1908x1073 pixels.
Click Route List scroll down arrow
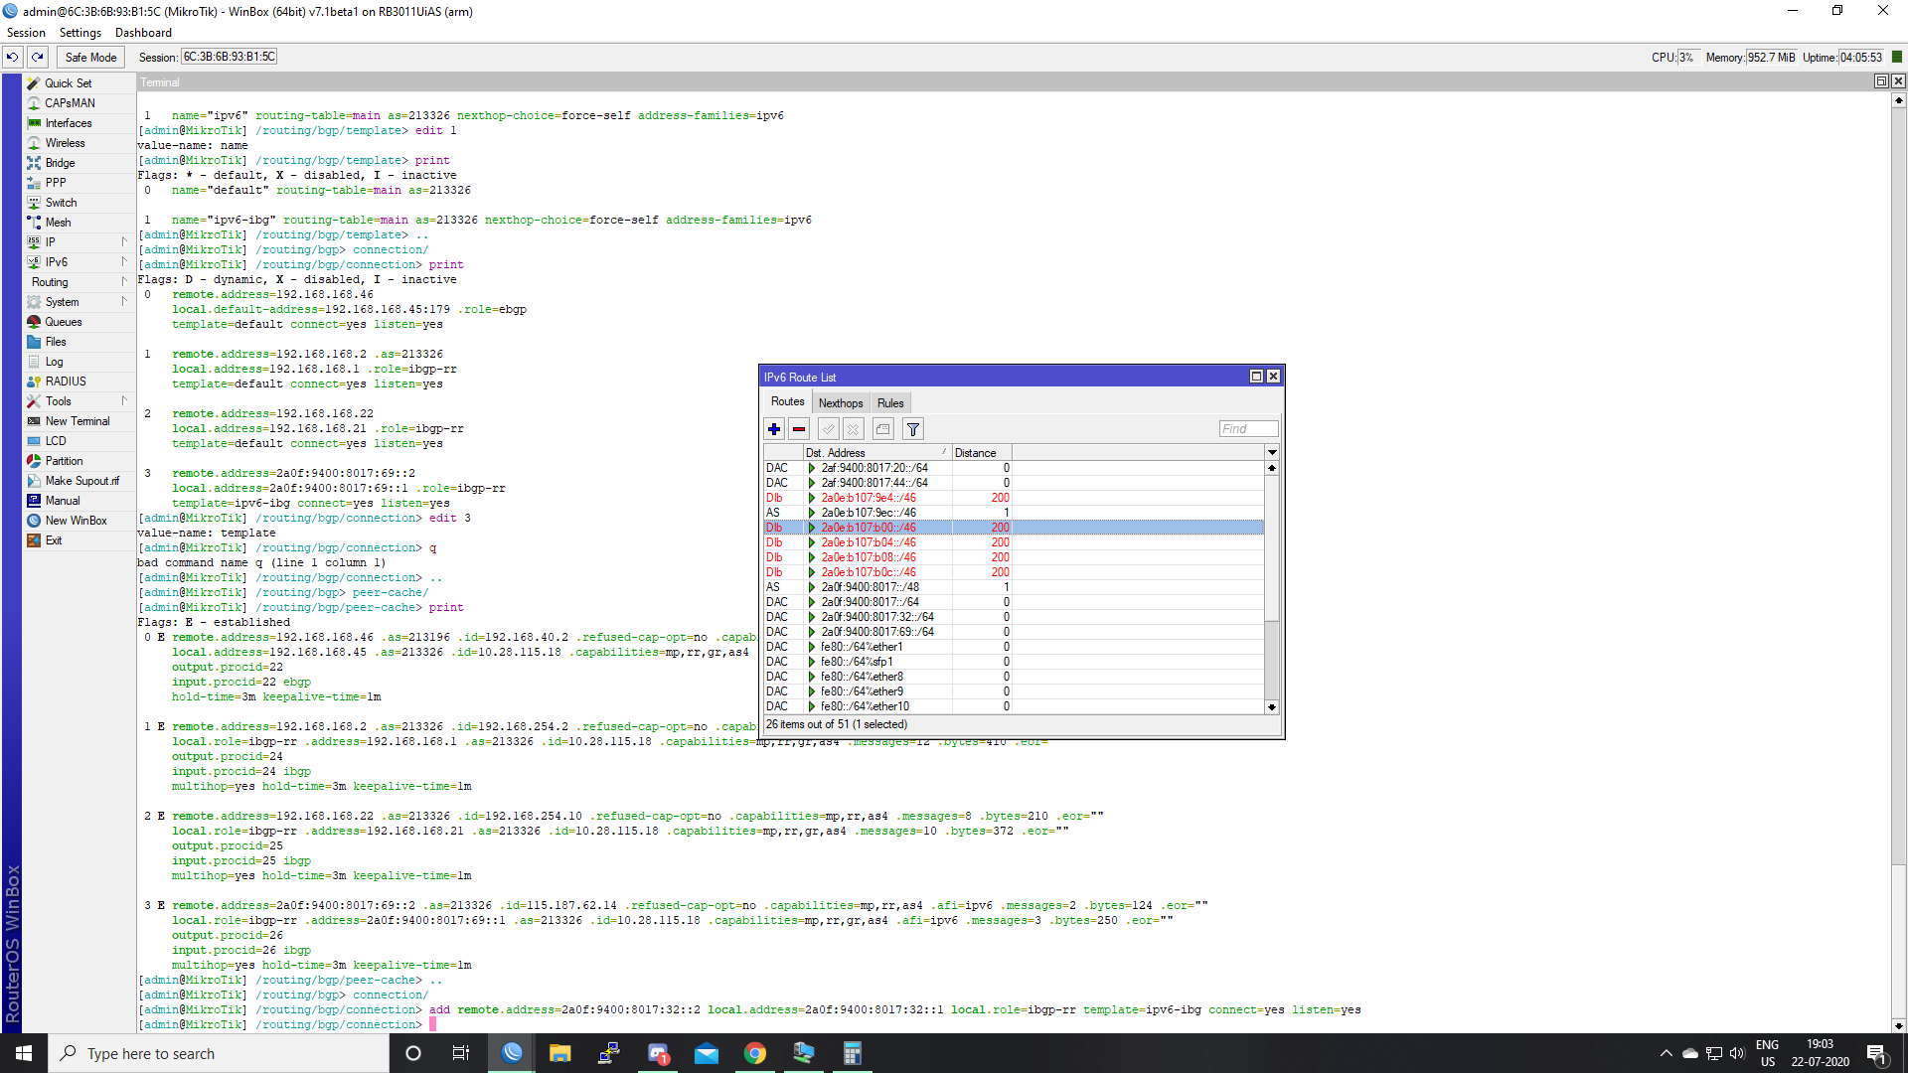[x=1272, y=707]
